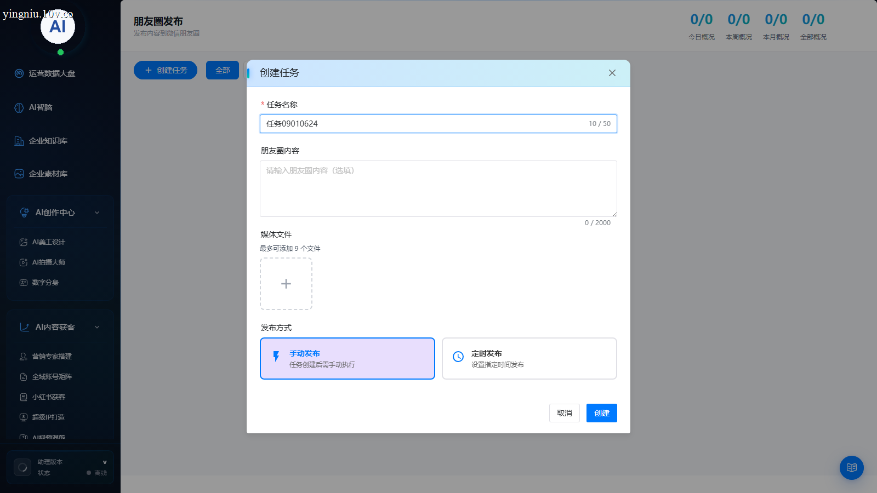
Task: Click 今日概况 statistic
Action: point(702,26)
